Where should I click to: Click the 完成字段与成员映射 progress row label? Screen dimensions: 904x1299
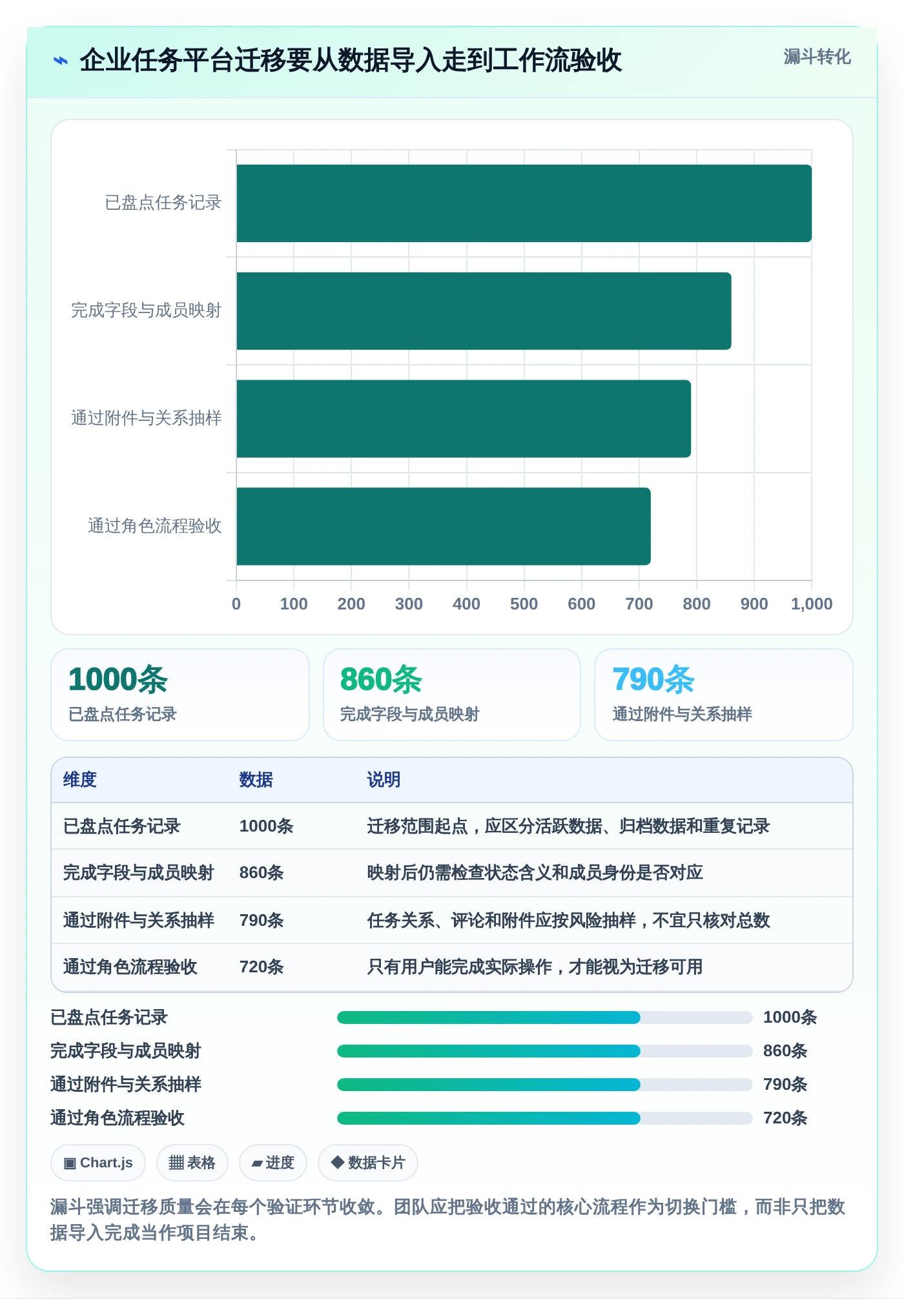click(126, 1051)
